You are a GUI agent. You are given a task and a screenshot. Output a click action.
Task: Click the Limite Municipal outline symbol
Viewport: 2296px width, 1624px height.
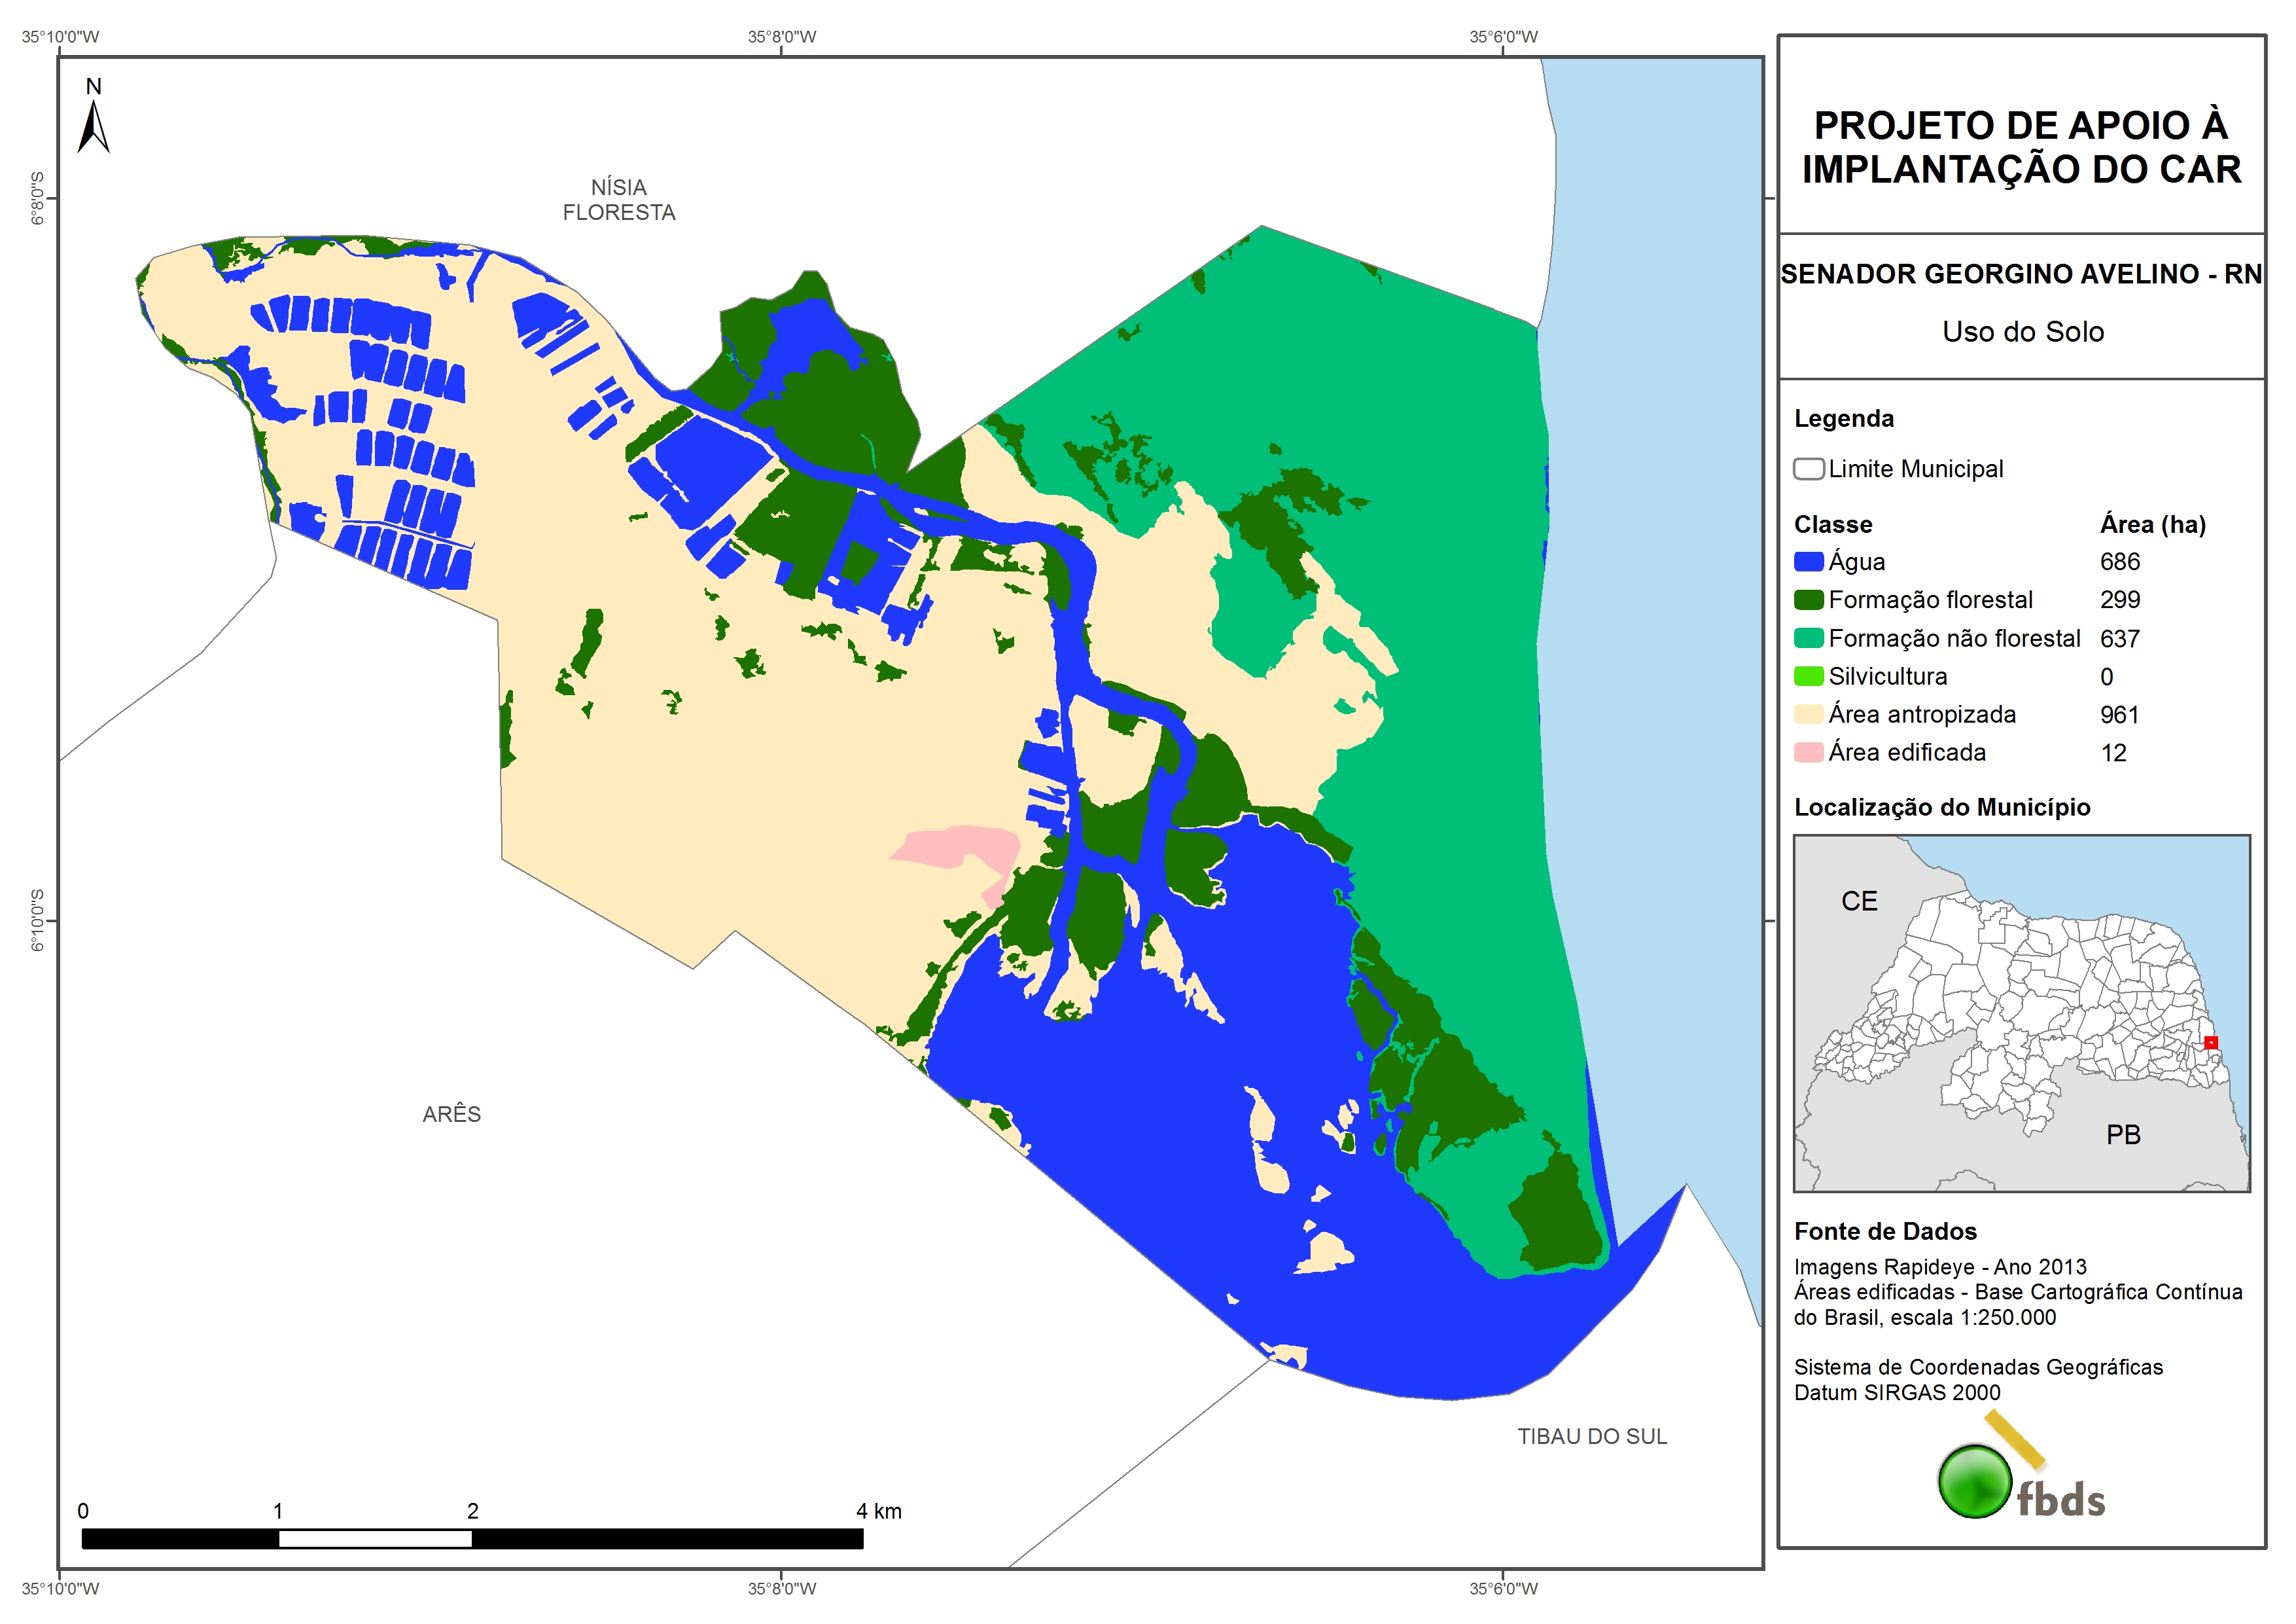[x=1808, y=469]
